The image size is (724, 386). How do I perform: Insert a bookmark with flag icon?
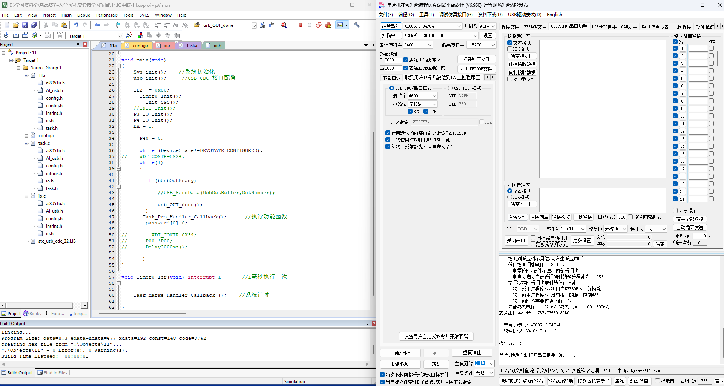click(x=118, y=25)
